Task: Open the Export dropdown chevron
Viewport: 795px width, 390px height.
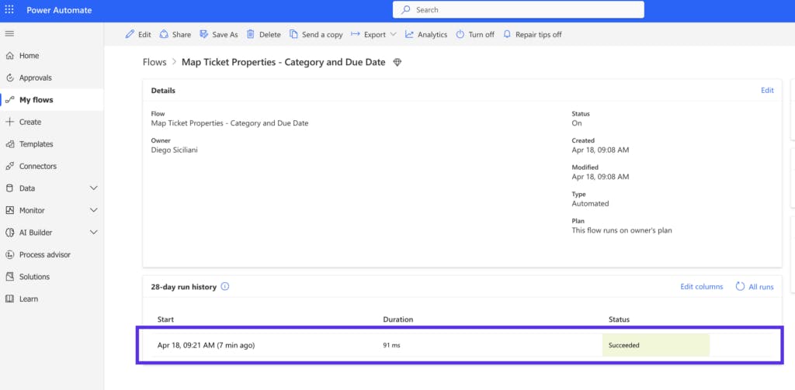Action: pos(394,34)
